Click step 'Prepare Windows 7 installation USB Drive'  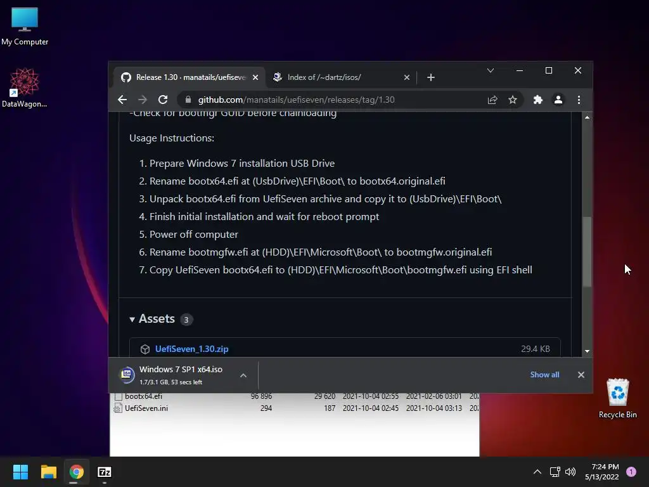pos(241,164)
